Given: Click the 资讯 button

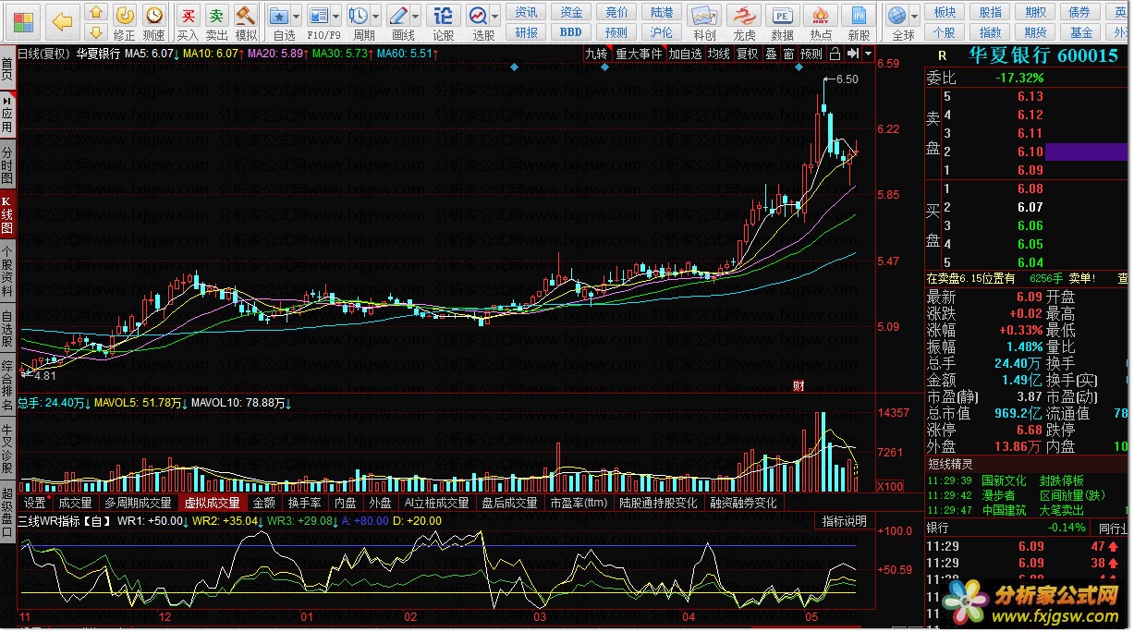Looking at the screenshot, I should (x=526, y=12).
